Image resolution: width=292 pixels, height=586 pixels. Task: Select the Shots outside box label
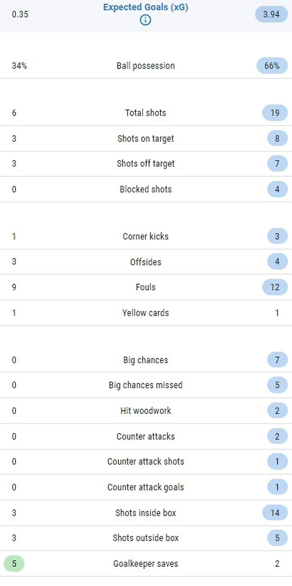point(146,538)
